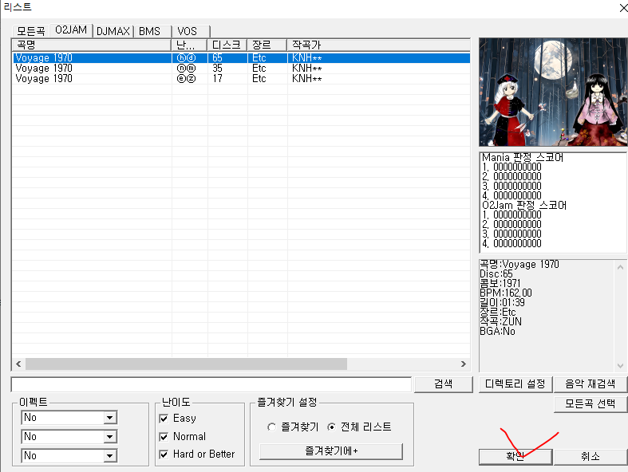Click the ez difficulty icon in third row
The height and width of the screenshot is (472, 628).
tap(186, 79)
